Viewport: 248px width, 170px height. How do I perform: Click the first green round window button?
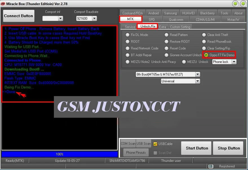point(235,4)
